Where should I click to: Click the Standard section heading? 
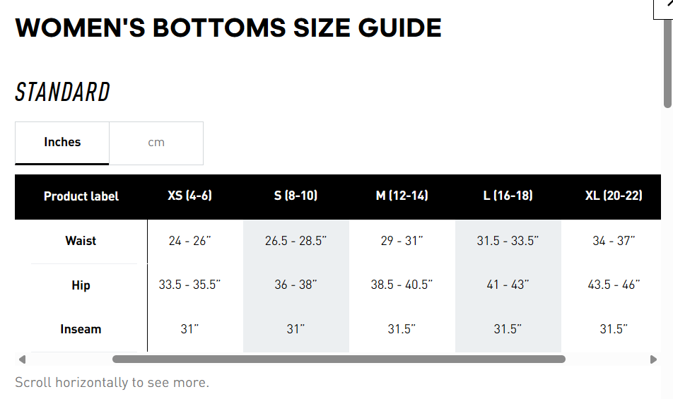(x=63, y=93)
